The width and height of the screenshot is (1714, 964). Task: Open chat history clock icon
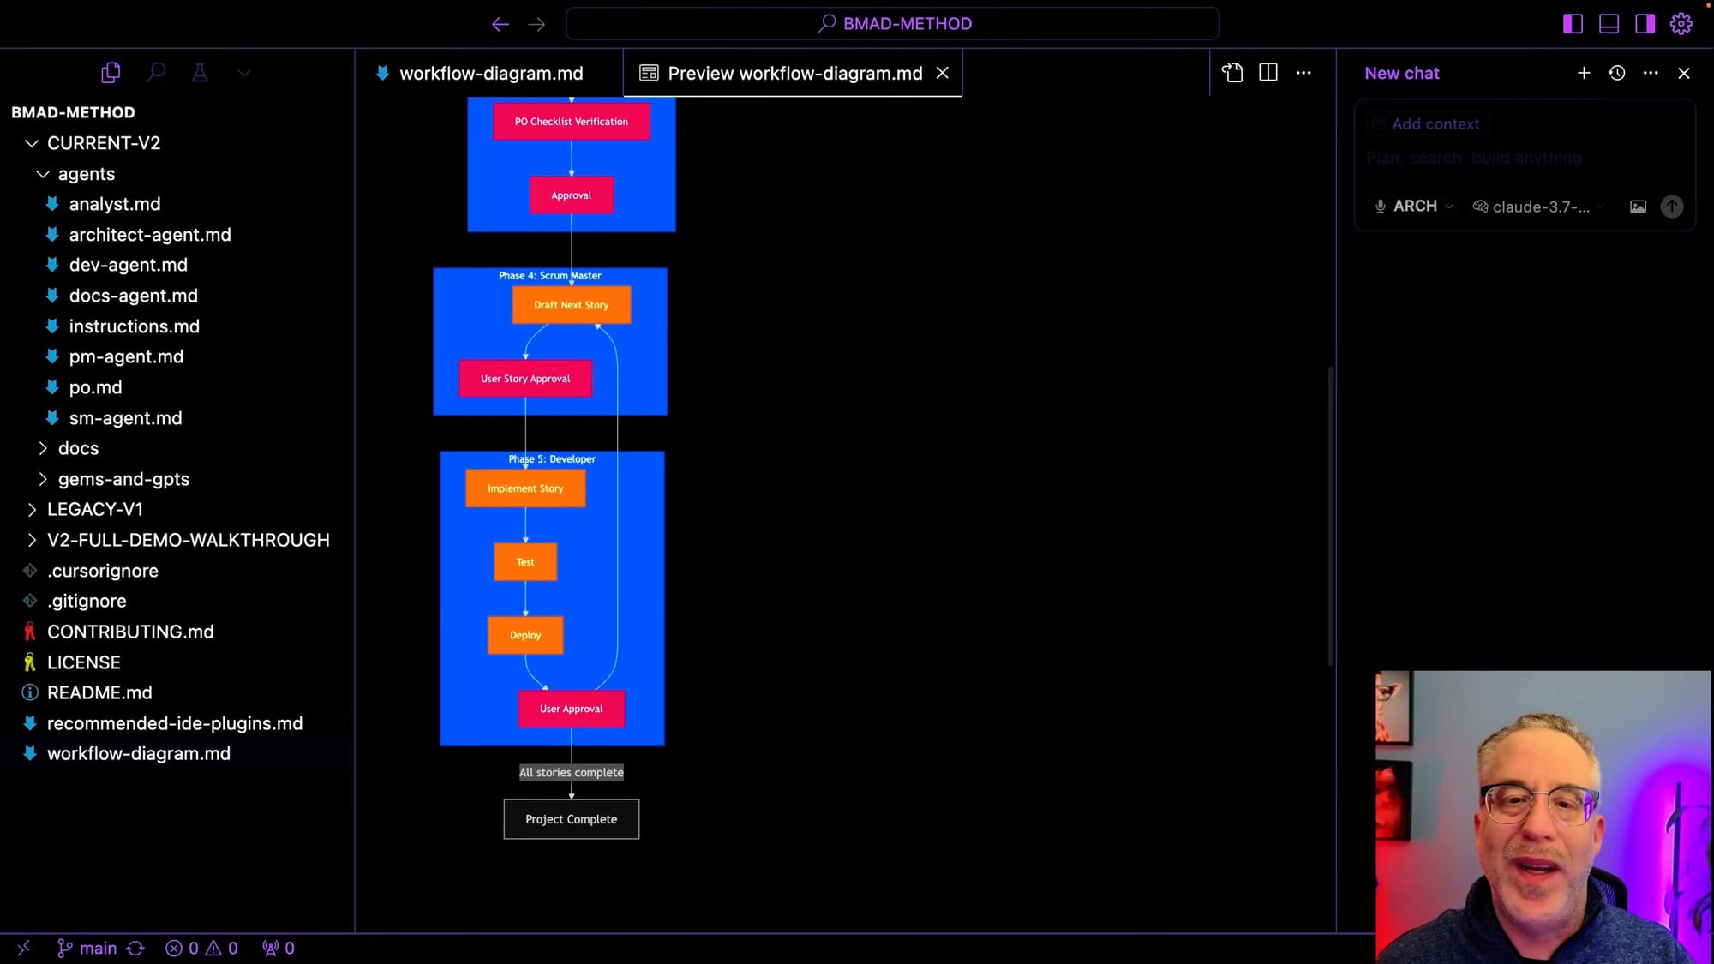(x=1617, y=73)
